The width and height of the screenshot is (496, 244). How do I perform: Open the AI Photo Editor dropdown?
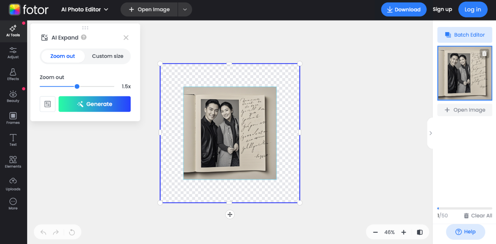tap(85, 10)
